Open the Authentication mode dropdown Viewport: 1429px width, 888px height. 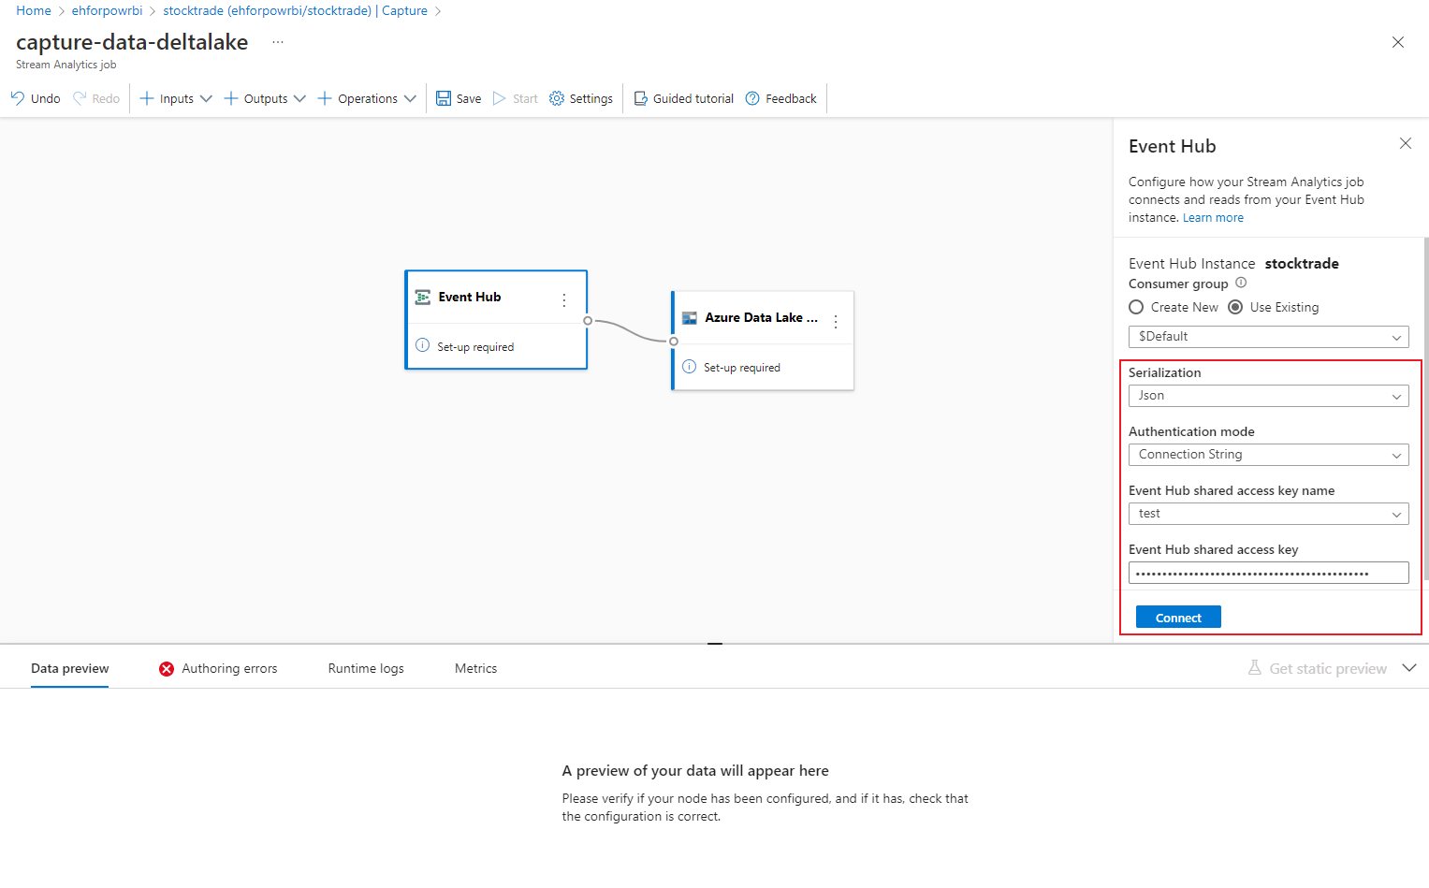pos(1268,455)
